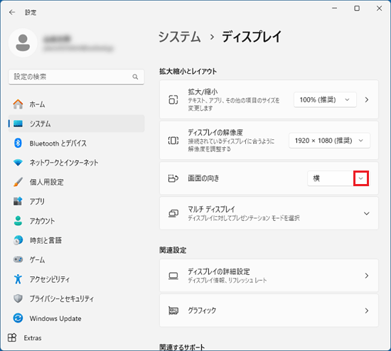391x351 pixels.
Task: Click the 画面の向き rotation icon
Action: [173, 178]
